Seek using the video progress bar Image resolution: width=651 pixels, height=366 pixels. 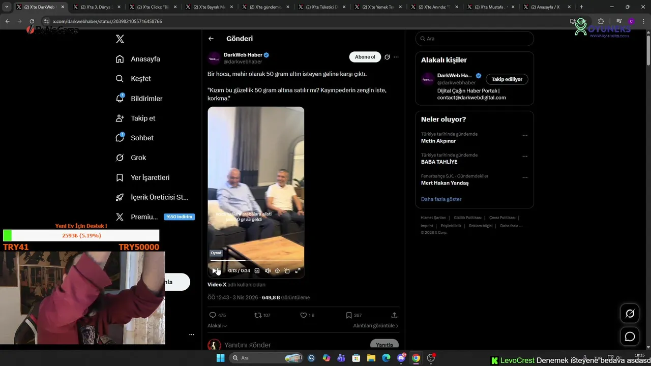point(256,261)
